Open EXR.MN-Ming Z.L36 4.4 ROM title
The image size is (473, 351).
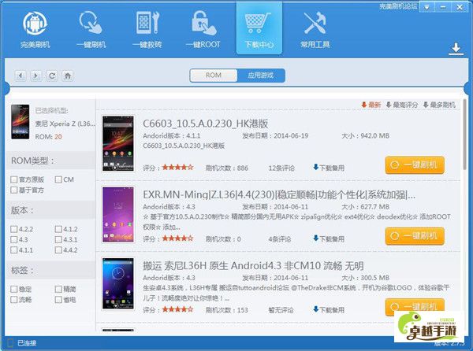pyautogui.click(x=279, y=194)
